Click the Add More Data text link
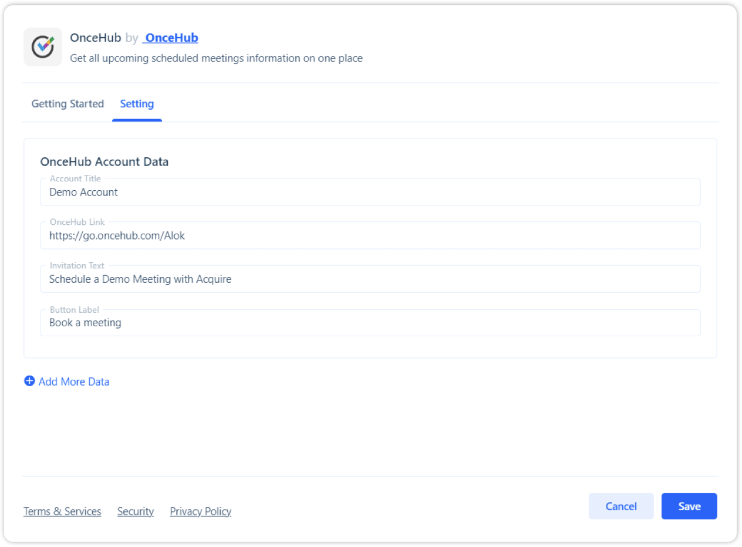742x547 pixels. click(74, 381)
